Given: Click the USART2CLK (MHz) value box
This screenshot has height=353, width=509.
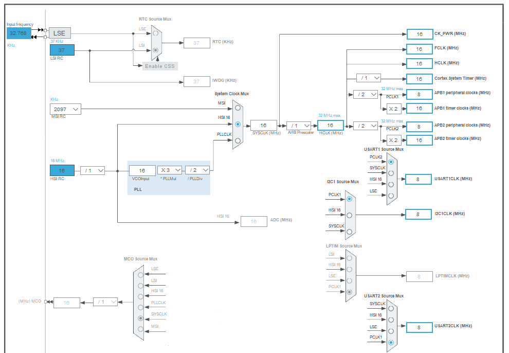Looking at the screenshot, I should click(420, 328).
